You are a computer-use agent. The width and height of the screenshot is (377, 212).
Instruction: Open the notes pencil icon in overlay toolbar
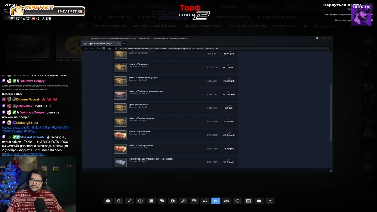129,201
